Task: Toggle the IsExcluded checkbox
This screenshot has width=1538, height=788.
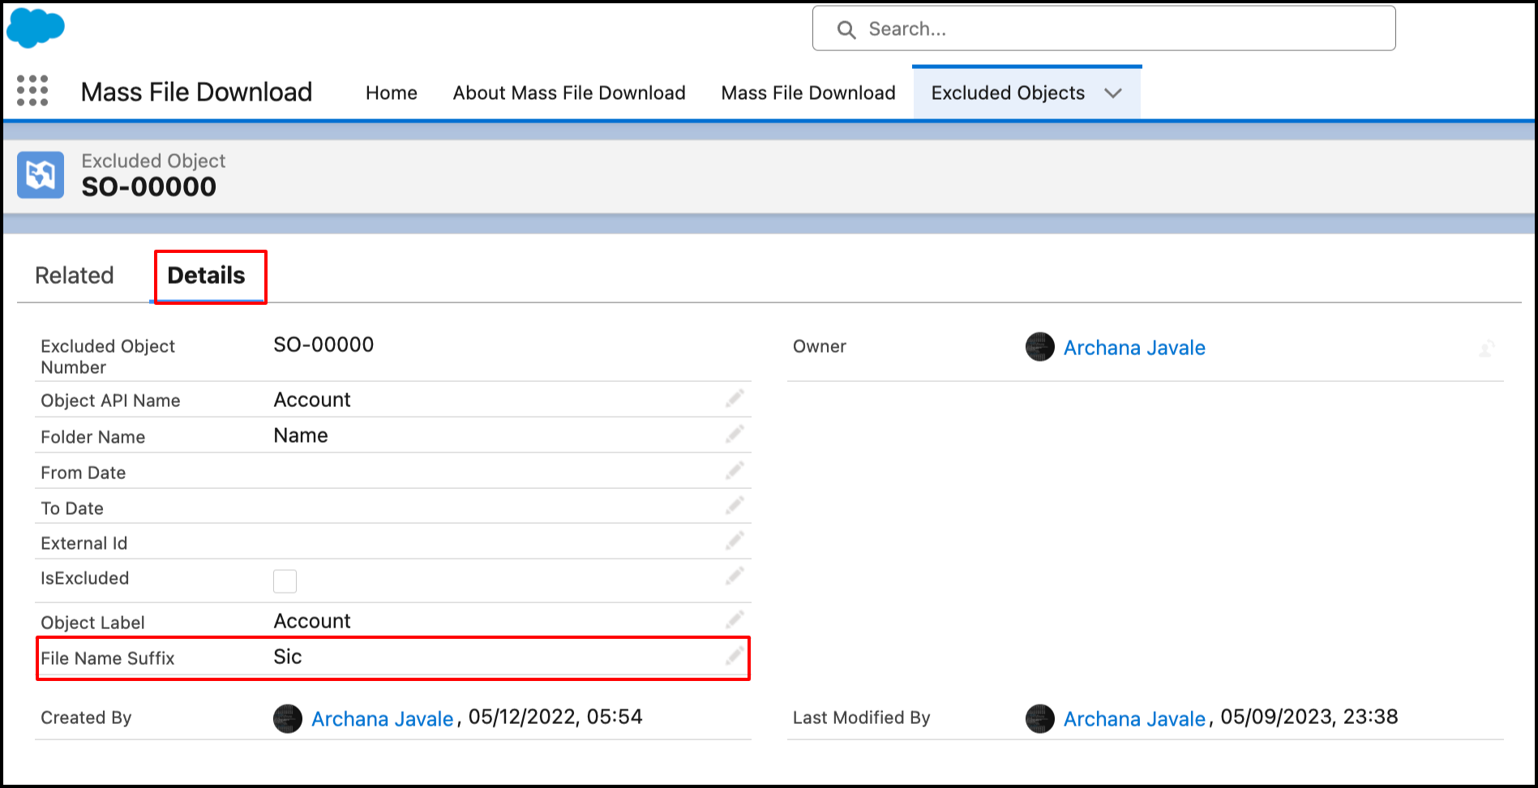Action: [x=285, y=581]
